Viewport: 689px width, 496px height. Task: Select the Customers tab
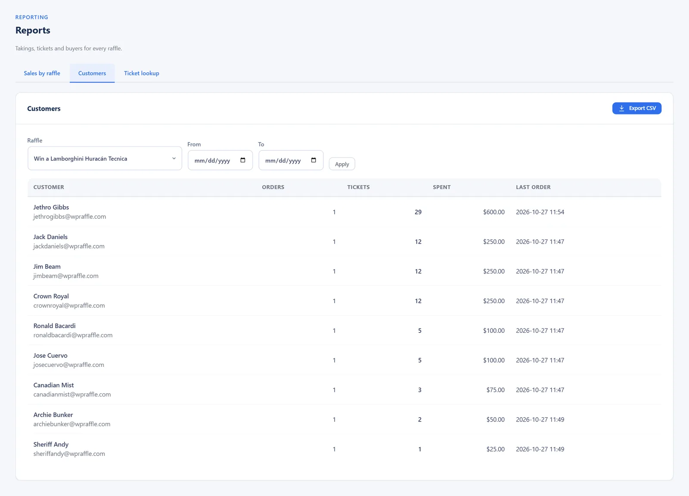[x=92, y=73]
